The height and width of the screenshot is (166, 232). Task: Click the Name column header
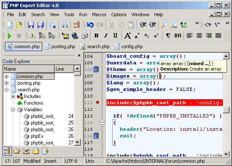(x=29, y=69)
